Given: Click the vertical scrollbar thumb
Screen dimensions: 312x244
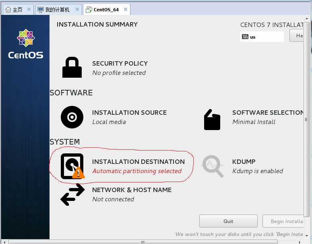Looking at the screenshot, I should pyautogui.click(x=306, y=120).
